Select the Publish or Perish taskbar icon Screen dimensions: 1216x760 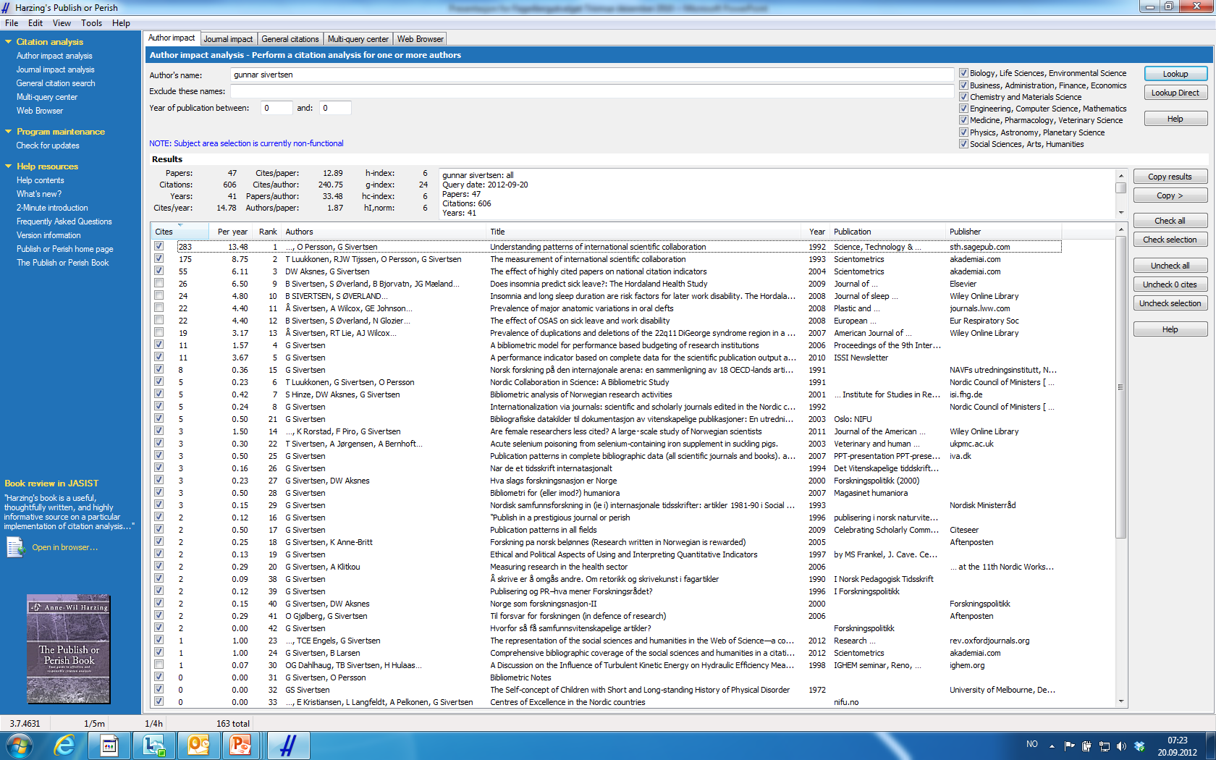coord(289,746)
